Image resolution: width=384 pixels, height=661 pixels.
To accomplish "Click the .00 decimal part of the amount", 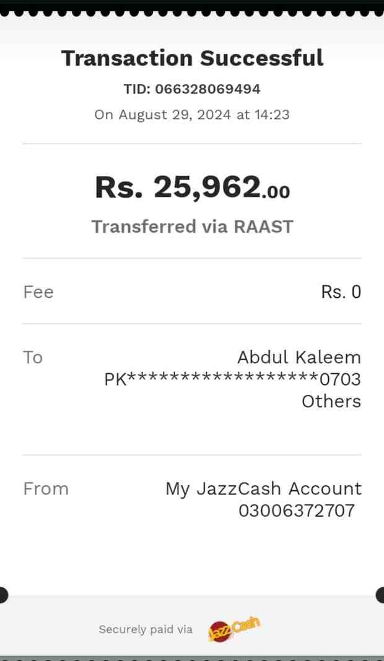I will tap(276, 192).
